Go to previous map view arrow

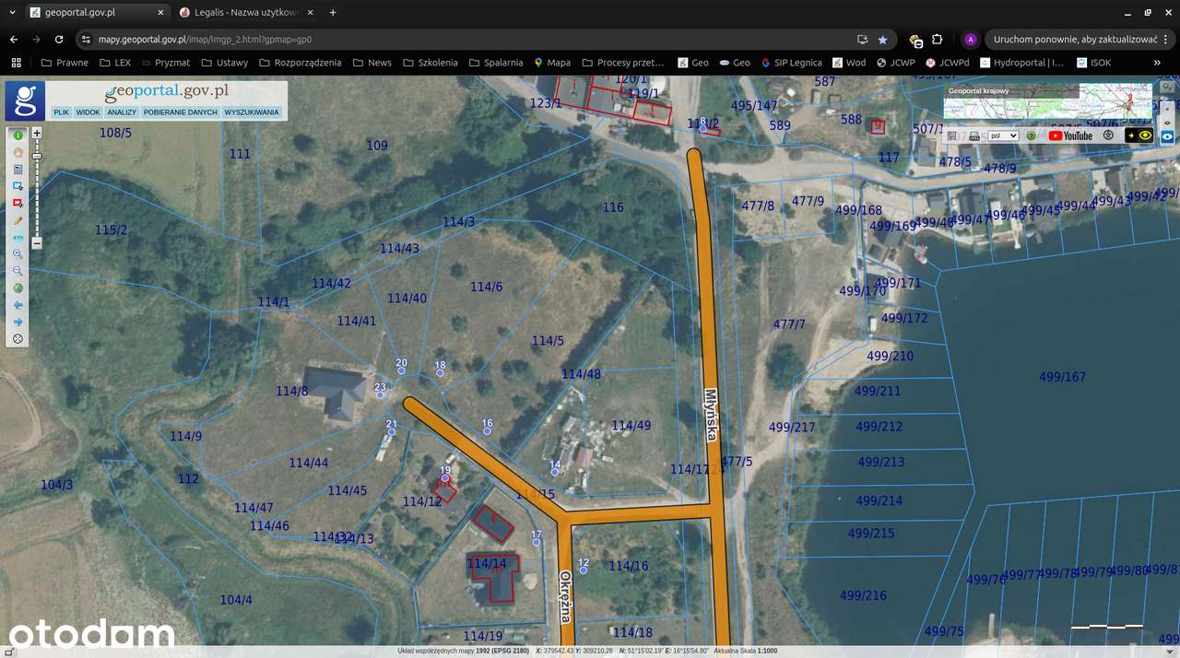[x=18, y=304]
